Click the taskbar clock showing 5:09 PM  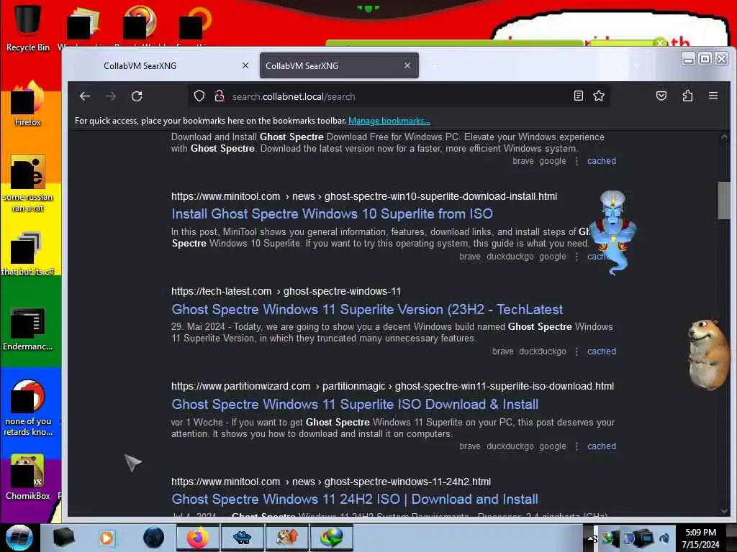click(x=700, y=538)
